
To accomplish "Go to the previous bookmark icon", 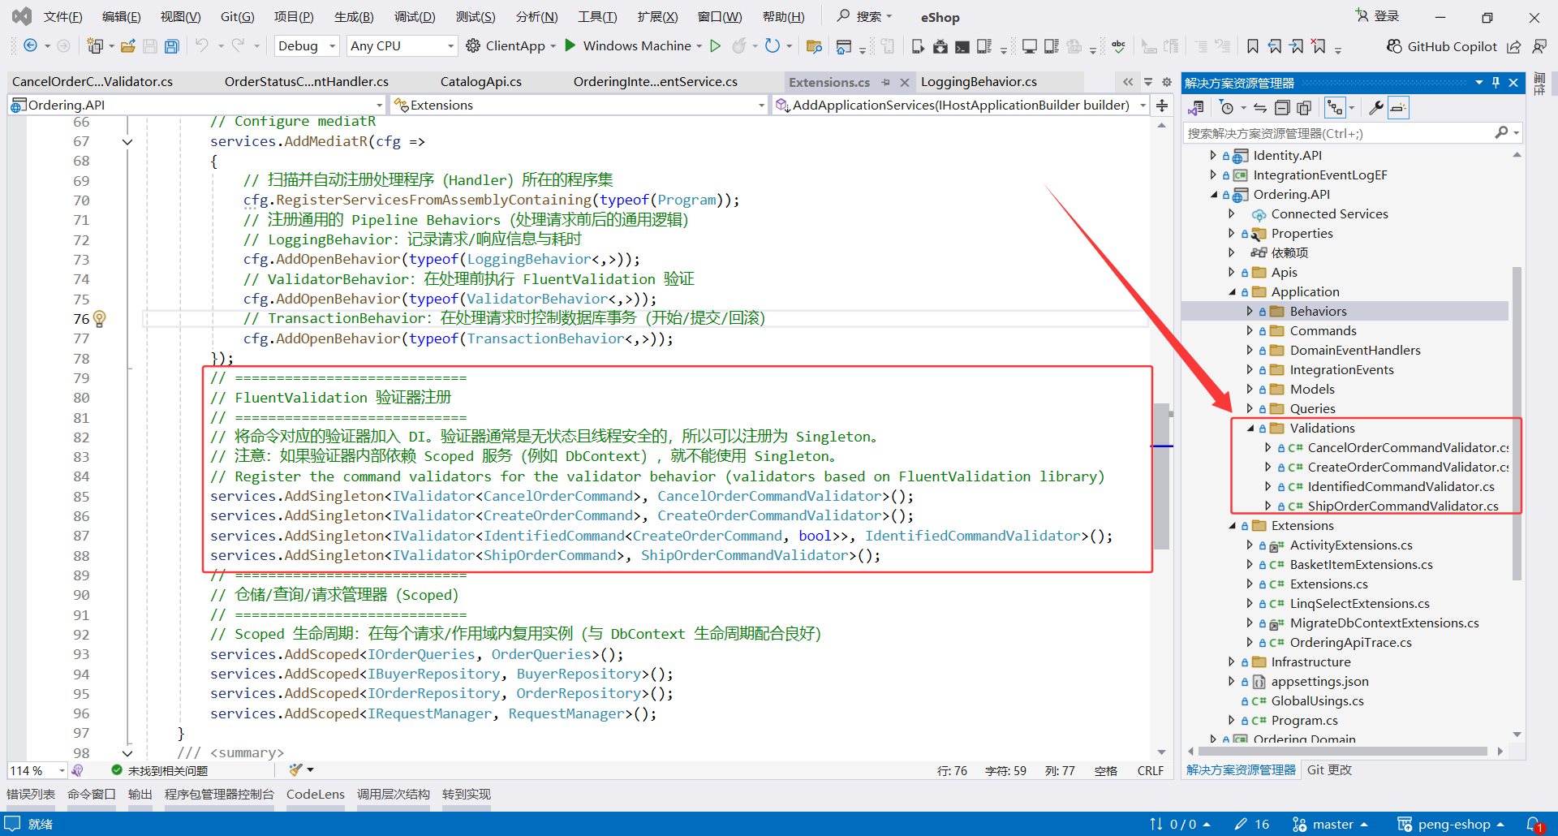I will (1276, 46).
